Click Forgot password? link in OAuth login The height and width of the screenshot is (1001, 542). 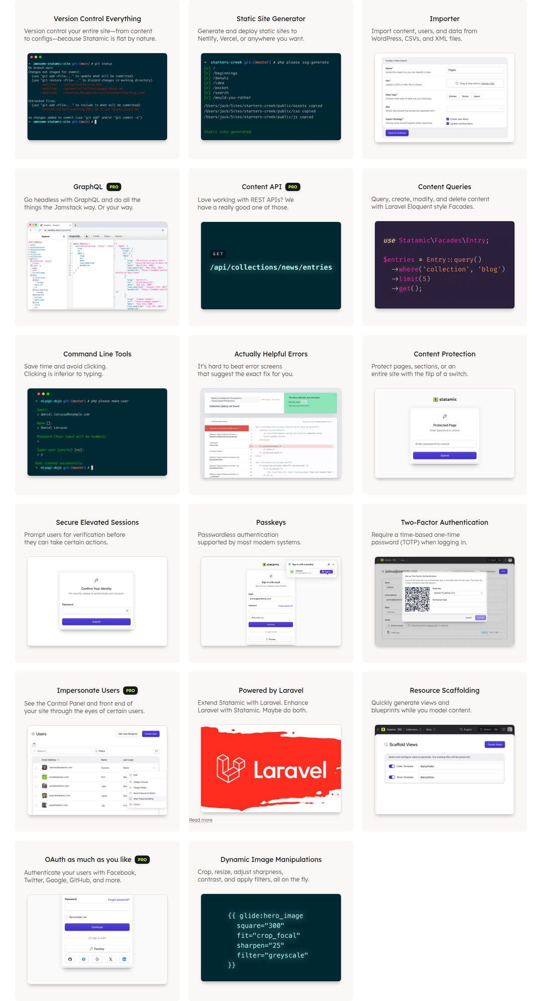click(x=119, y=900)
